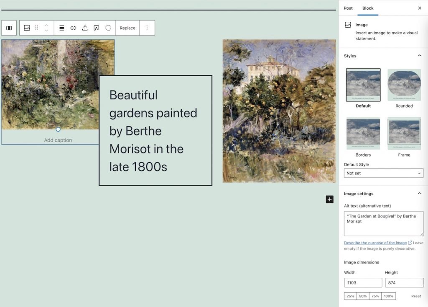
Task: Collapse the Image settings panel
Action: [420, 193]
